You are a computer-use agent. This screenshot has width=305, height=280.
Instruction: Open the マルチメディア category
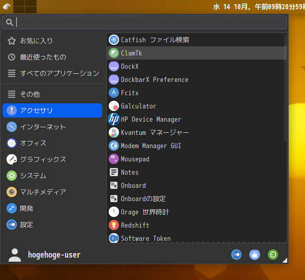tap(52, 192)
